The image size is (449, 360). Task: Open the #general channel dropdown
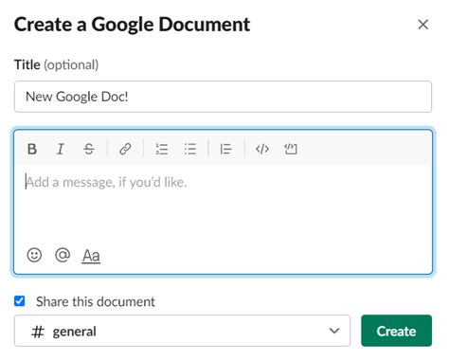(182, 331)
